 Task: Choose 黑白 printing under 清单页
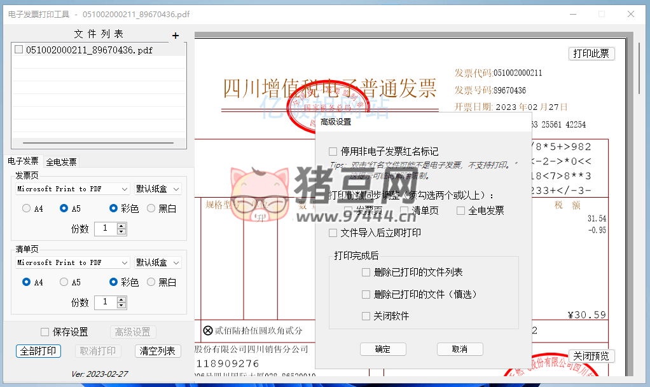click(151, 282)
